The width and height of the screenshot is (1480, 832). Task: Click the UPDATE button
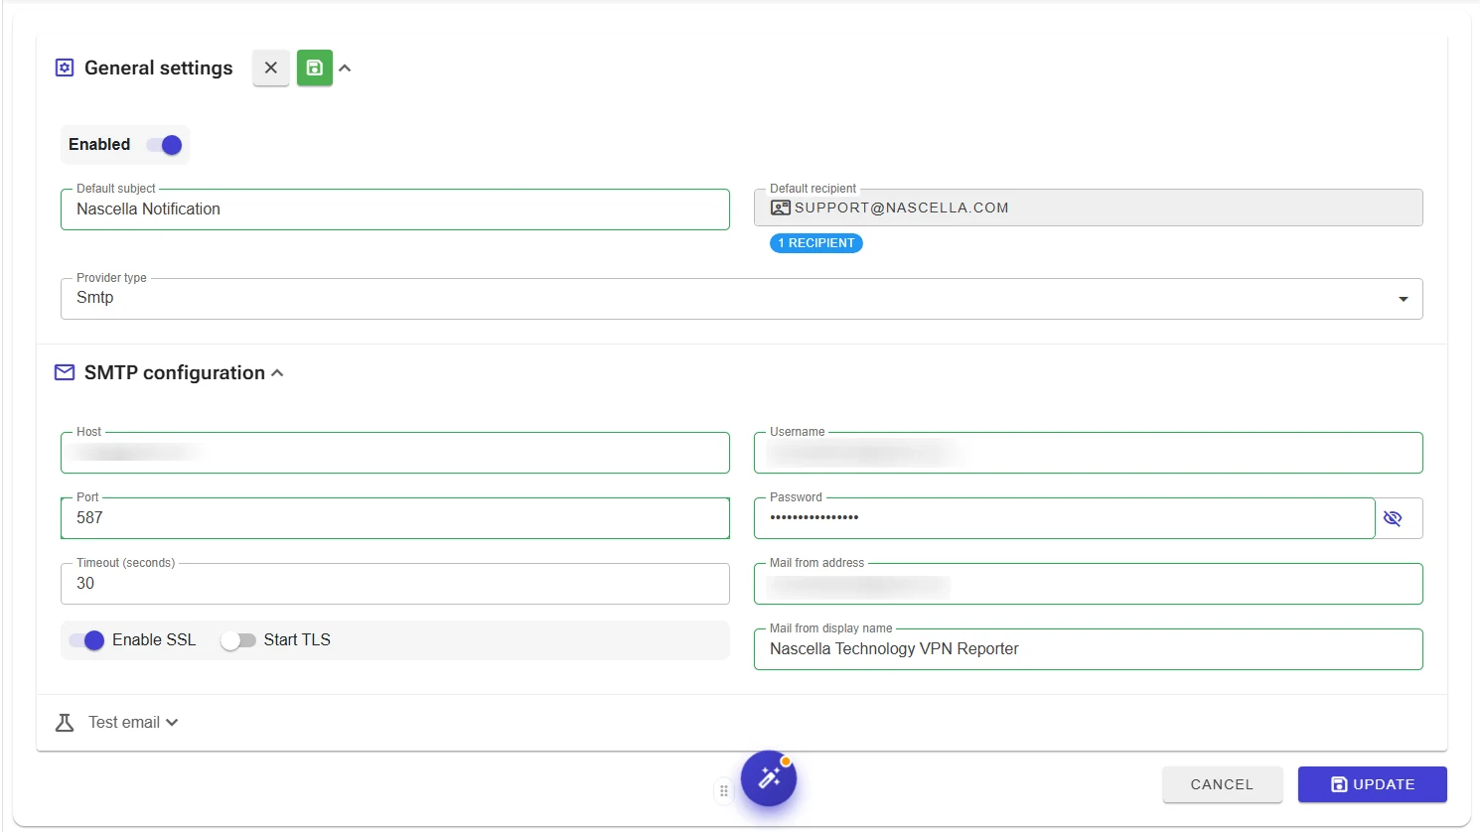(x=1373, y=784)
